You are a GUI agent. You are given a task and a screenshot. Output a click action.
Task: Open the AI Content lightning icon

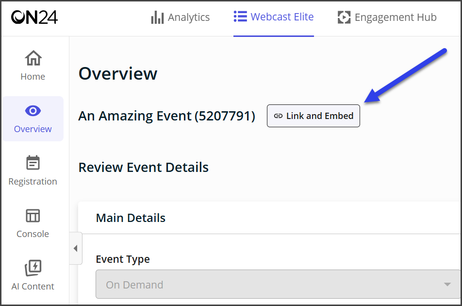[x=33, y=268]
